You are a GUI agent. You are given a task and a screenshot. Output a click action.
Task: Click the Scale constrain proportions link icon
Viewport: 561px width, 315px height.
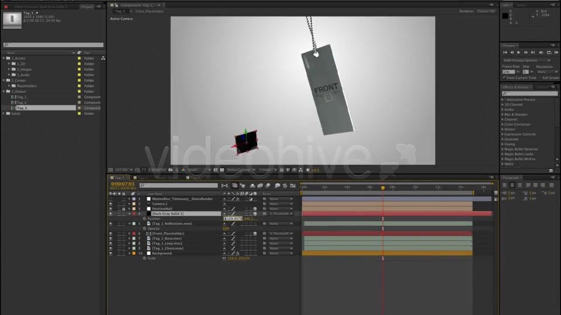coord(224,258)
